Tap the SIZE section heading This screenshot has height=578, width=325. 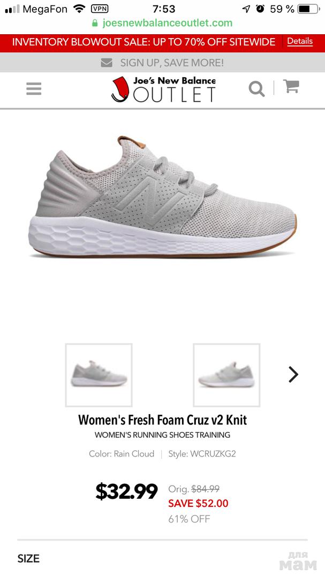click(28, 558)
